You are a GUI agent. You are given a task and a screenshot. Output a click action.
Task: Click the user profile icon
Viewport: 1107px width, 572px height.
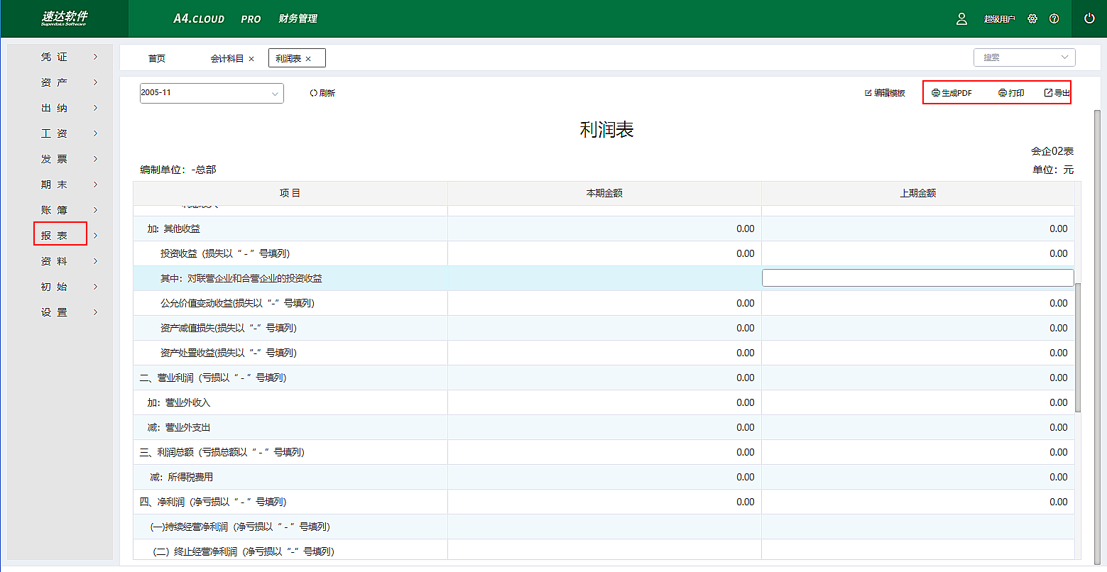tap(961, 19)
